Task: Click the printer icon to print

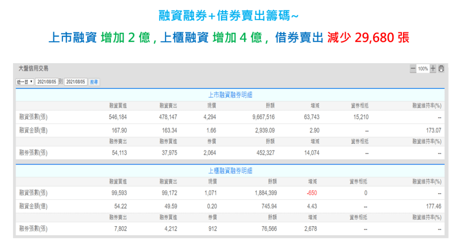Action: point(441,69)
